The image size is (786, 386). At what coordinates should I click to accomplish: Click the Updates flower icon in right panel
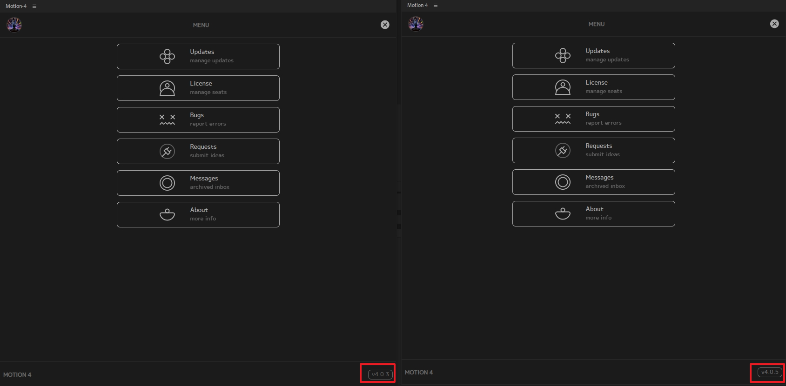(563, 55)
